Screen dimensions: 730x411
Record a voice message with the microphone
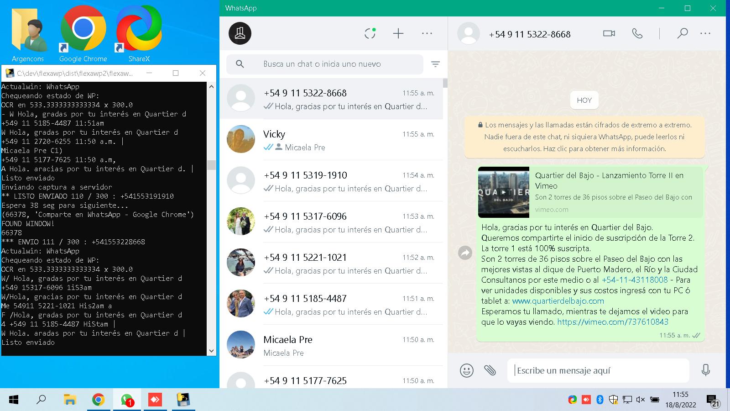706,370
